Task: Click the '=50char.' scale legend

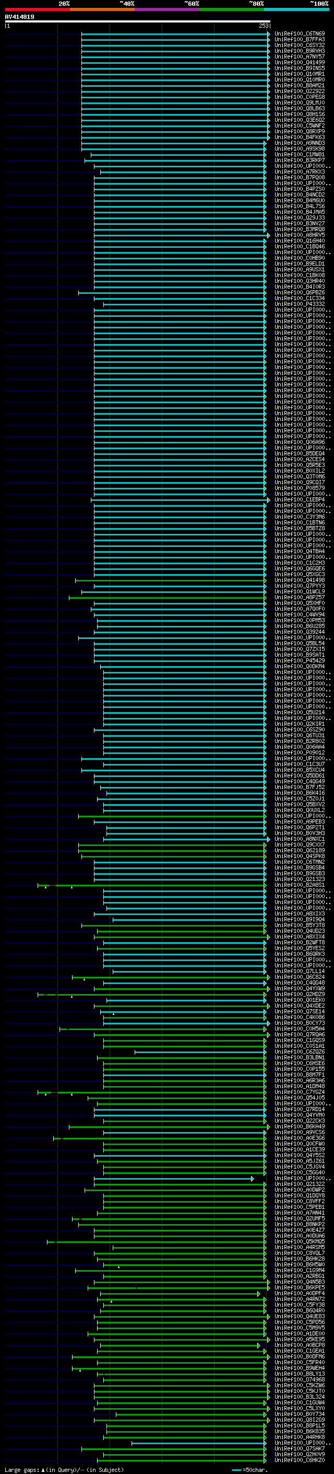Action: (249, 1470)
